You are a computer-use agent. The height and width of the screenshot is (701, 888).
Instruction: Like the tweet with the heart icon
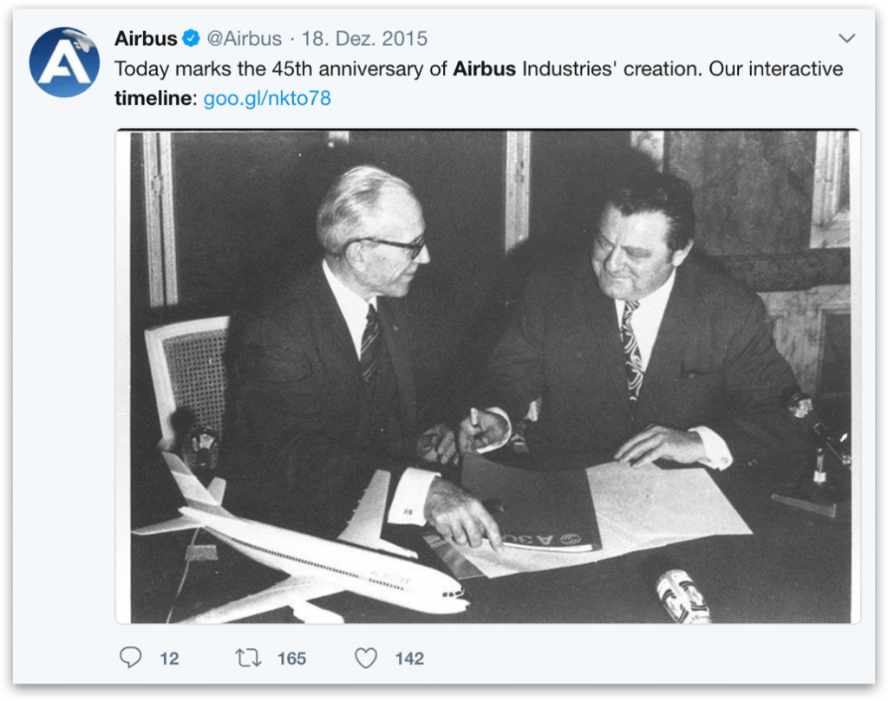(366, 658)
